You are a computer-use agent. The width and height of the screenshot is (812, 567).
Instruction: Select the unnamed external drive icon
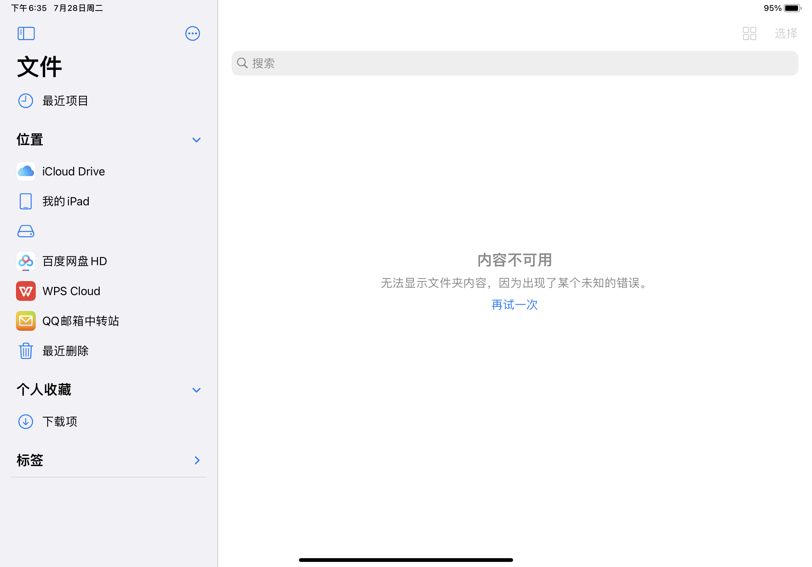pyautogui.click(x=26, y=231)
